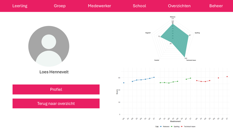Open the Overzichten menu

click(x=179, y=6)
